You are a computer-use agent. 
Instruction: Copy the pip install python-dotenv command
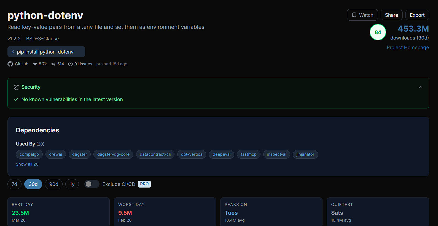(x=46, y=52)
